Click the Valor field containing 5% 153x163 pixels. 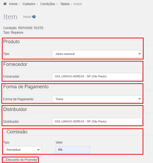[x=73, y=150]
